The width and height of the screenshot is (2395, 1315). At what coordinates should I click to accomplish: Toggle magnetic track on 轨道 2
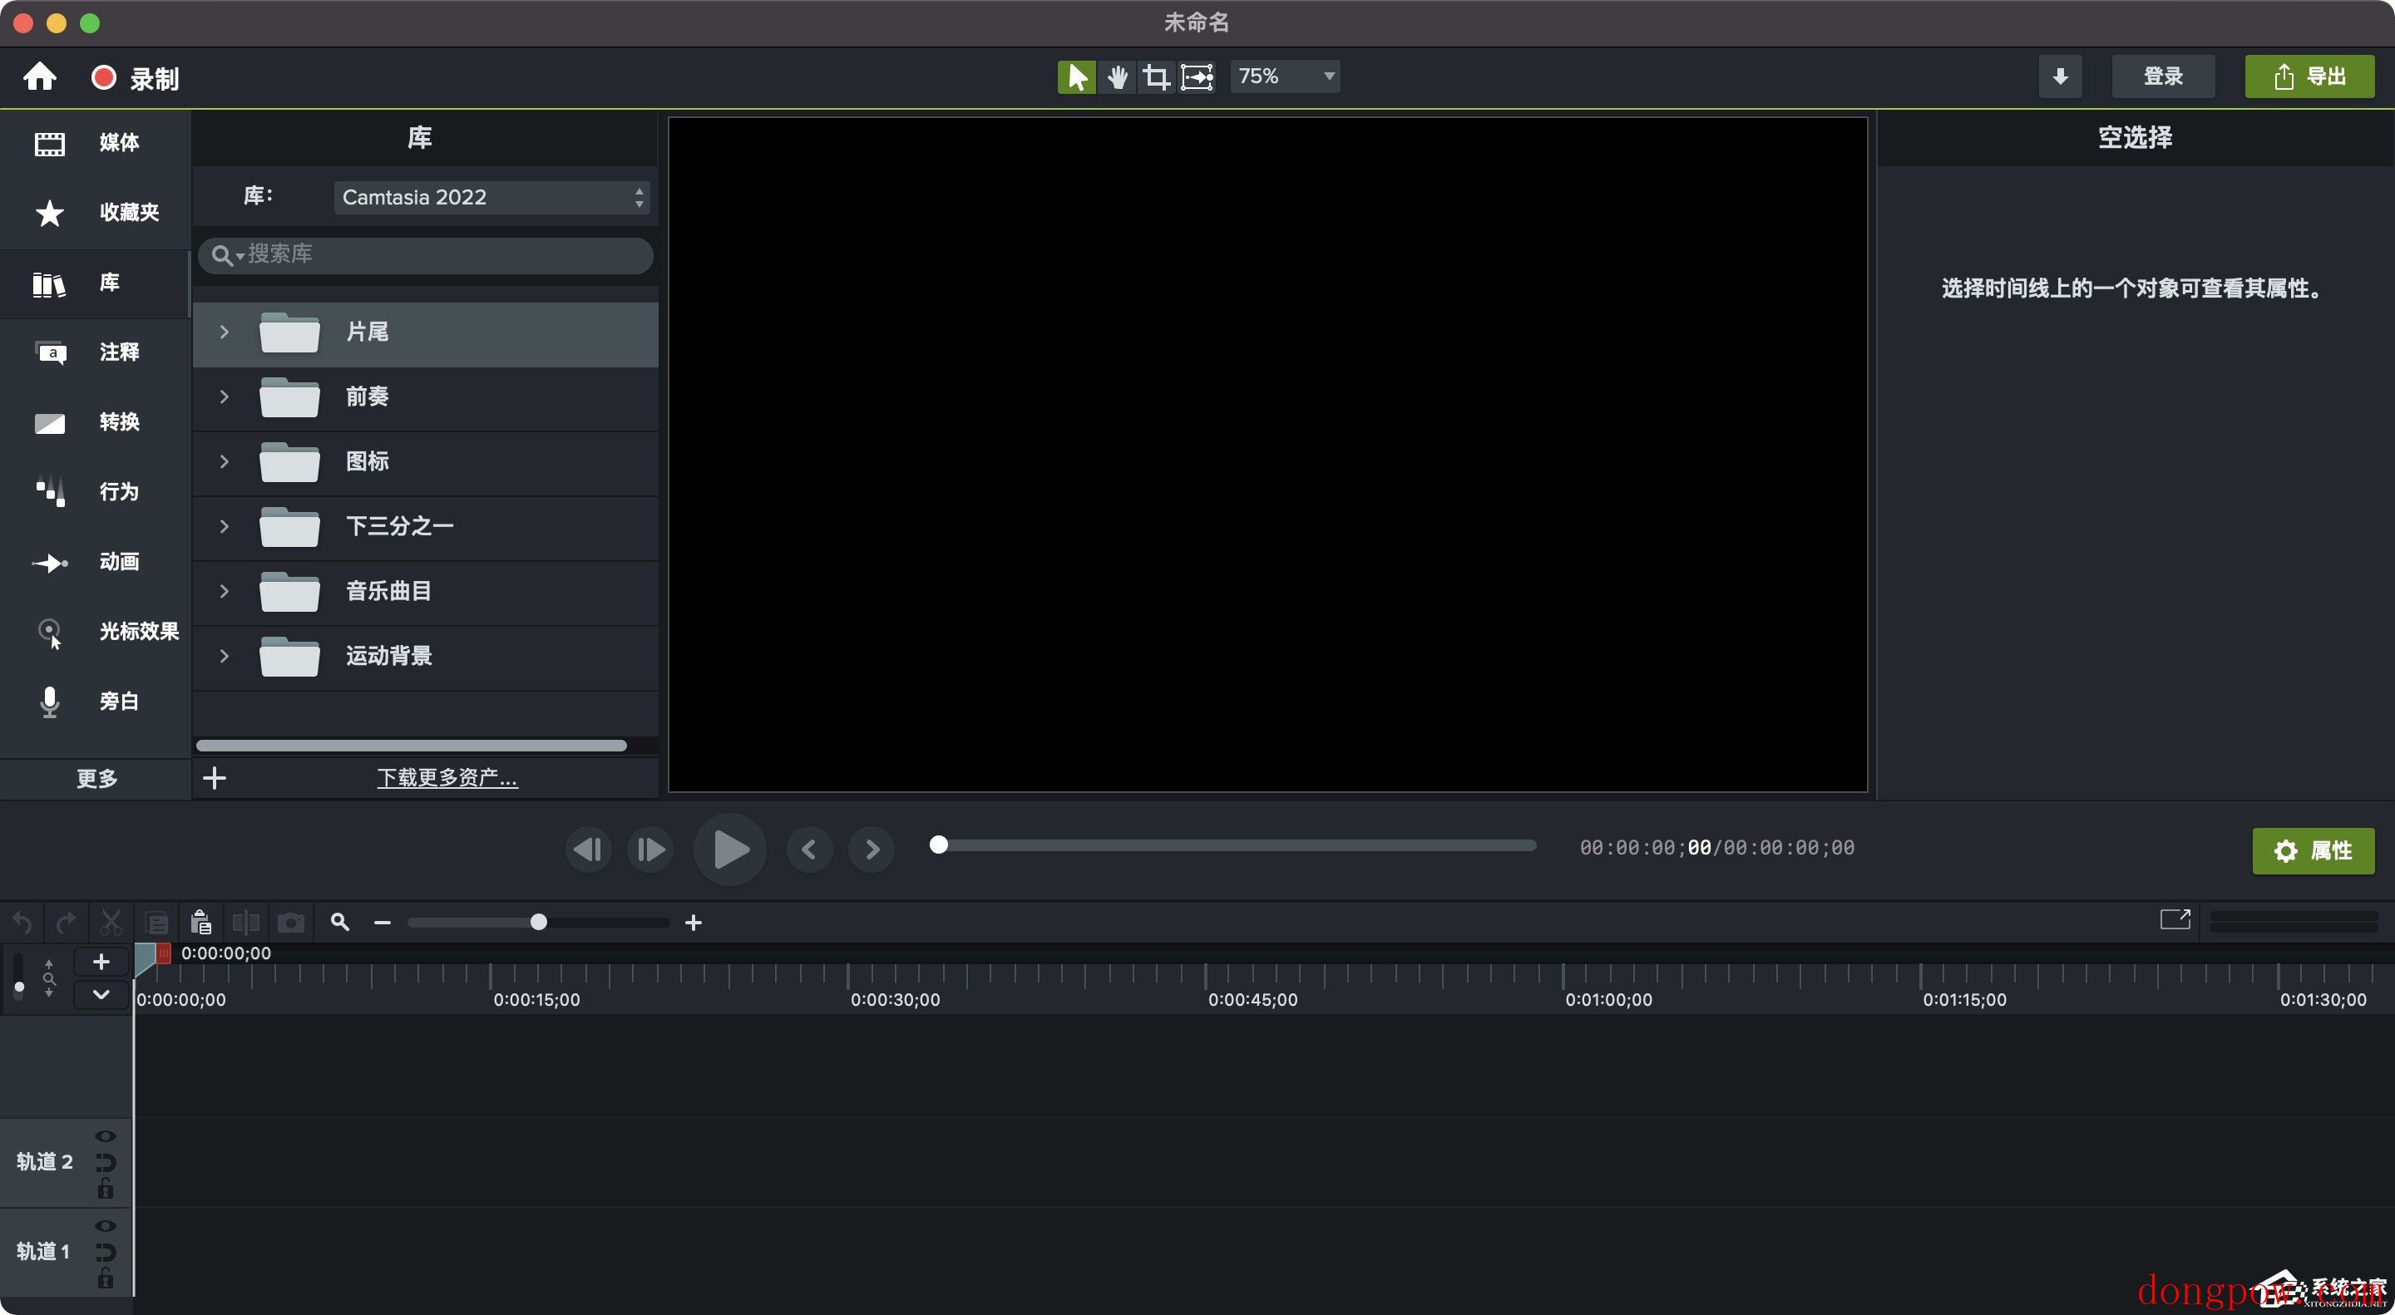(x=105, y=1163)
